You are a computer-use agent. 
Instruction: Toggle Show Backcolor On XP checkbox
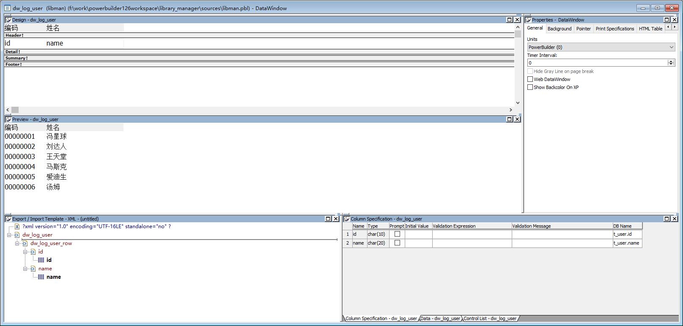coord(530,87)
